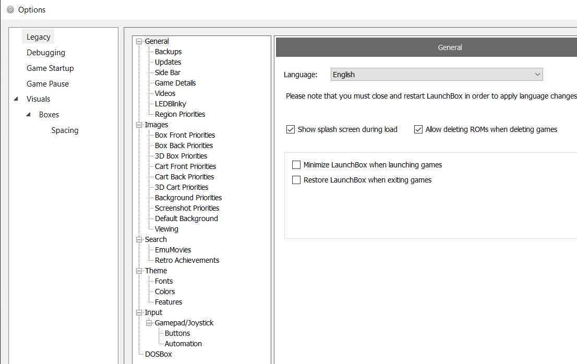Open Updates settings
The image size is (577, 364).
pyautogui.click(x=168, y=62)
